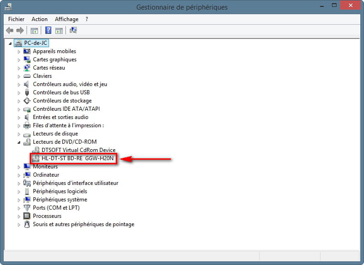Click the Claviers keyboard icon
364x265 pixels.
point(27,76)
